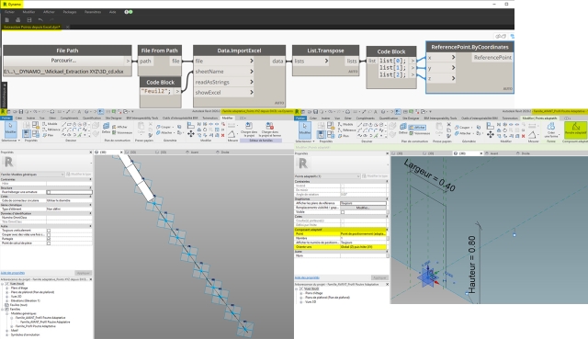Select Modifier arrow tool in right Revit window

304,130
